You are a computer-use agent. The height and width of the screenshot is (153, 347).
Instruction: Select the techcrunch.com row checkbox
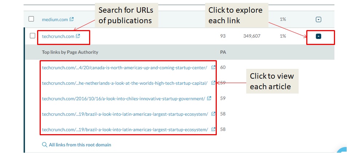[x=32, y=36]
